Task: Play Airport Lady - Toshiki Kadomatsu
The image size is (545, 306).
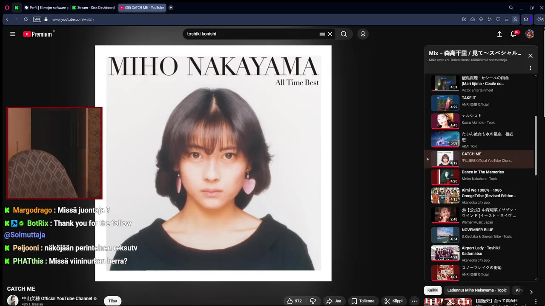Action: 479,253
